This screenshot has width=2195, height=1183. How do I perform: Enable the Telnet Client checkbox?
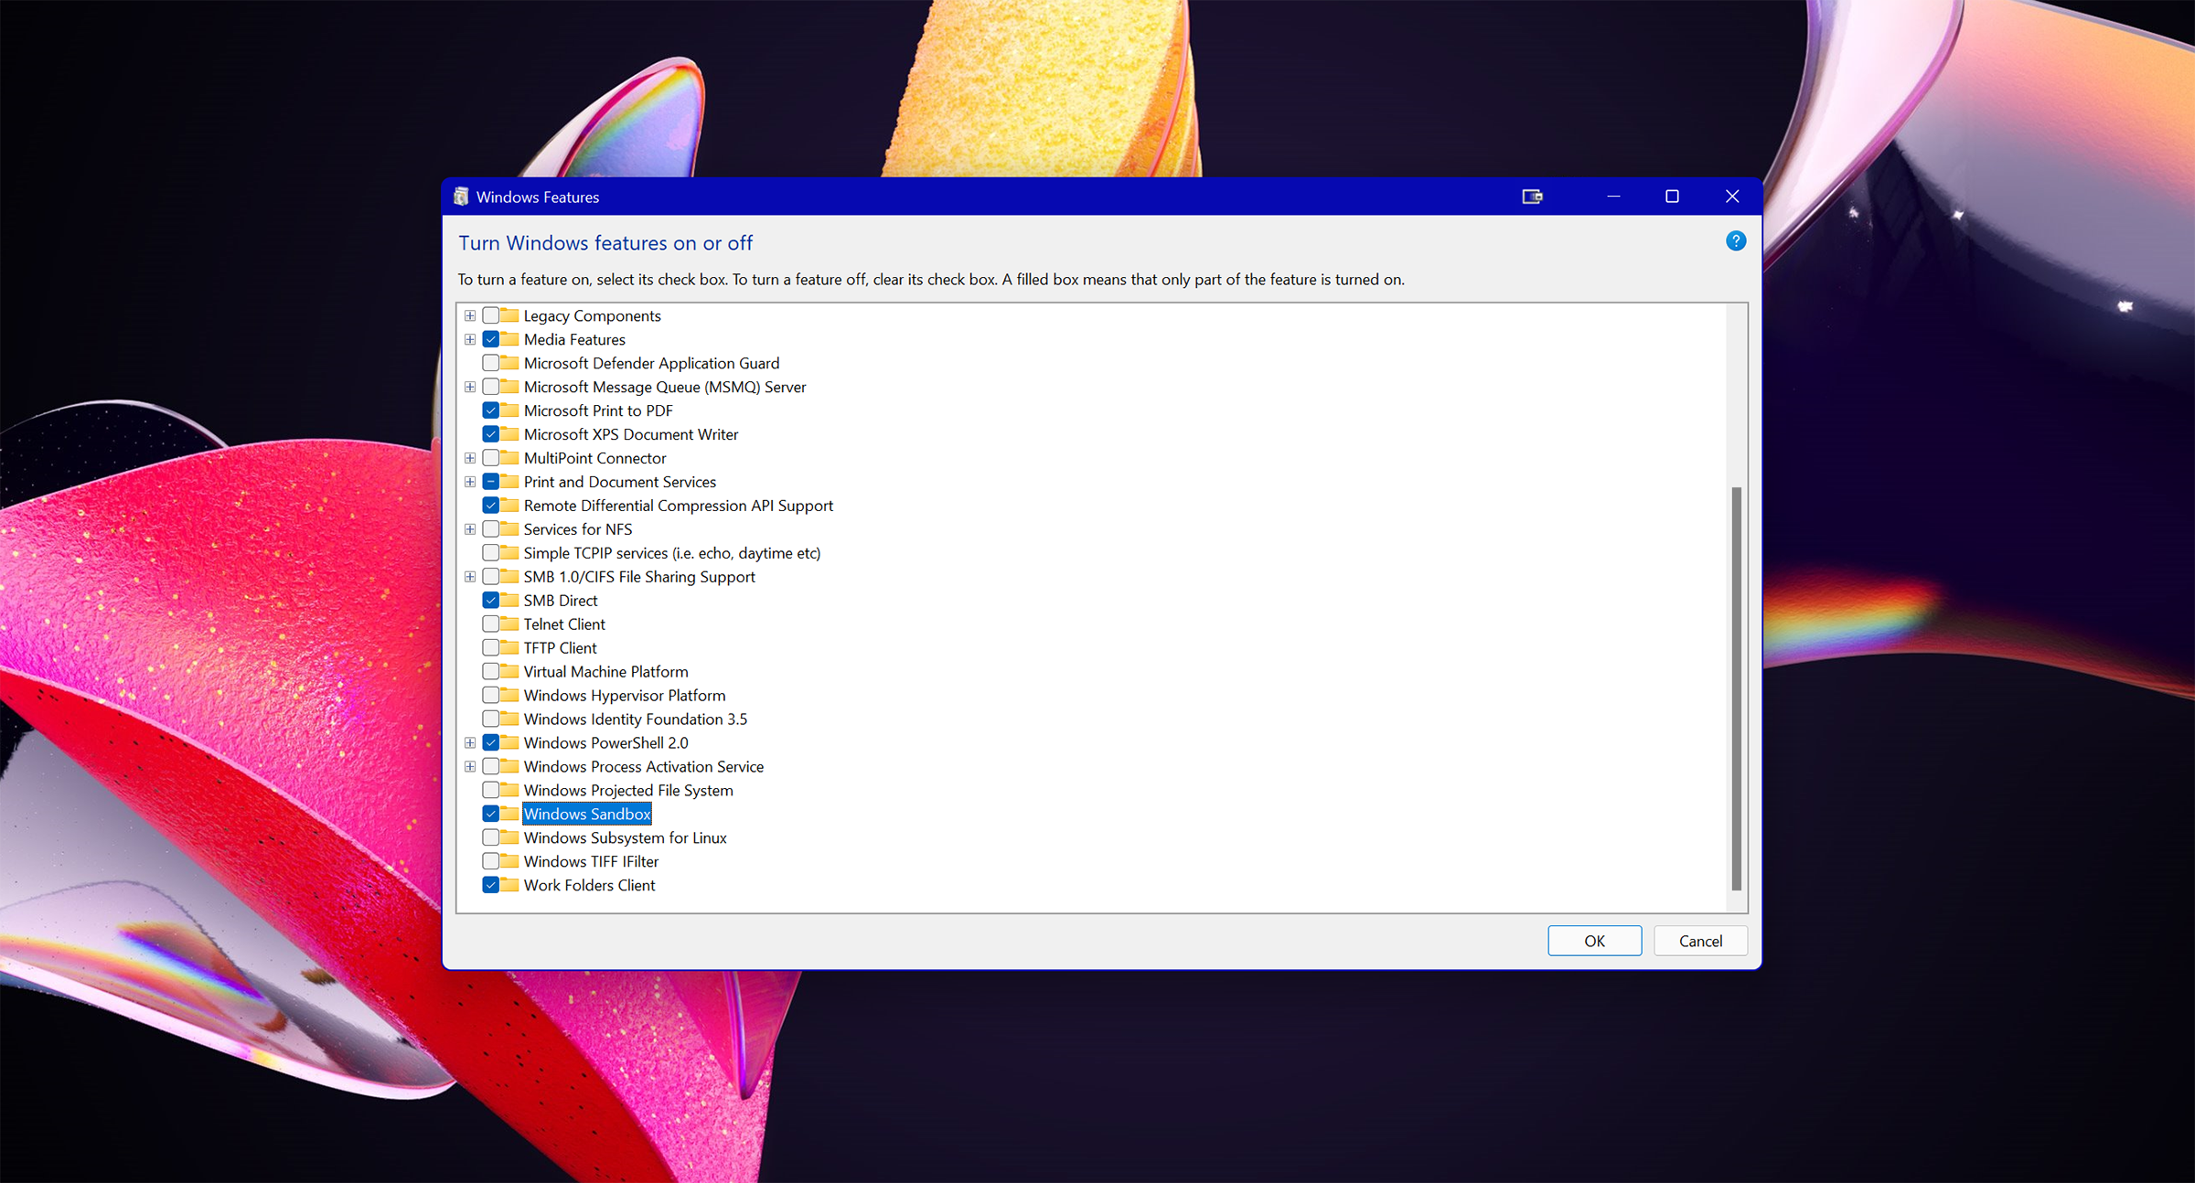(491, 623)
